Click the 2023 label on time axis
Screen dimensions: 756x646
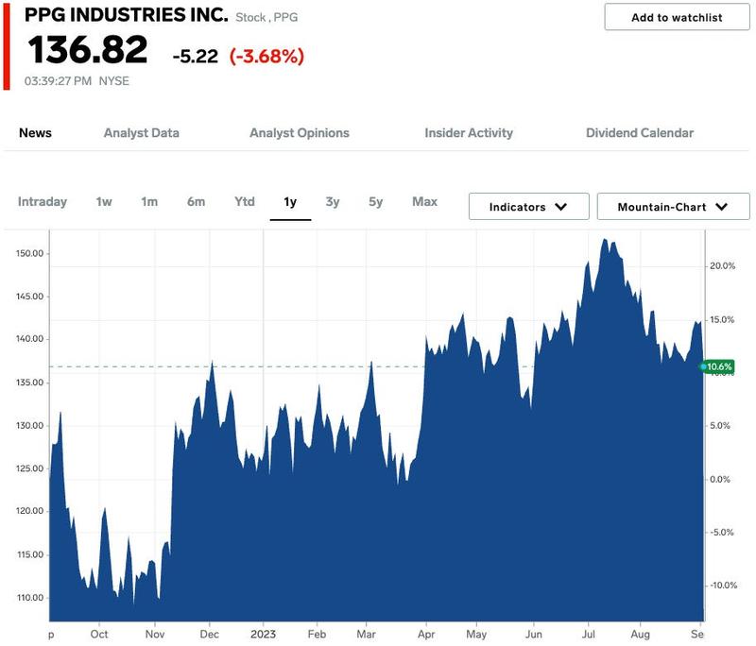(x=263, y=634)
